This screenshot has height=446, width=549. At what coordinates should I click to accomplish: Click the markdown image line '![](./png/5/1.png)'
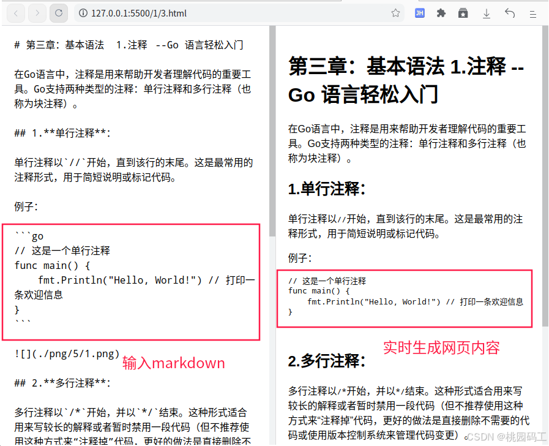tap(67, 354)
